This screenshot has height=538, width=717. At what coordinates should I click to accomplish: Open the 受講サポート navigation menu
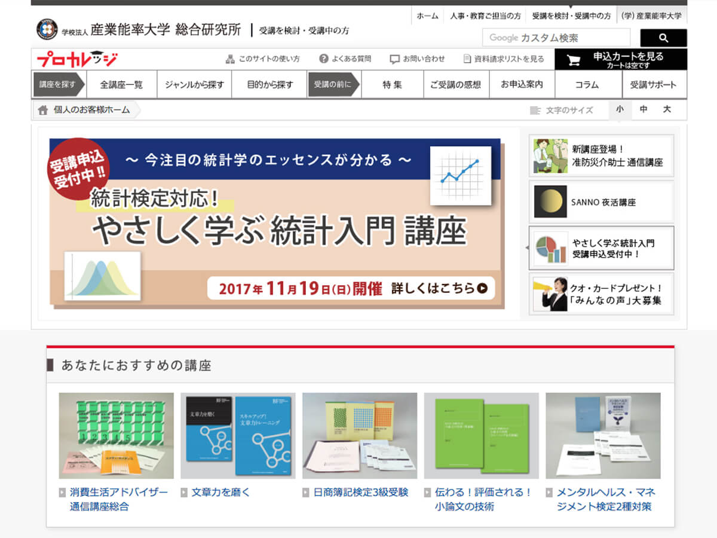(x=653, y=84)
